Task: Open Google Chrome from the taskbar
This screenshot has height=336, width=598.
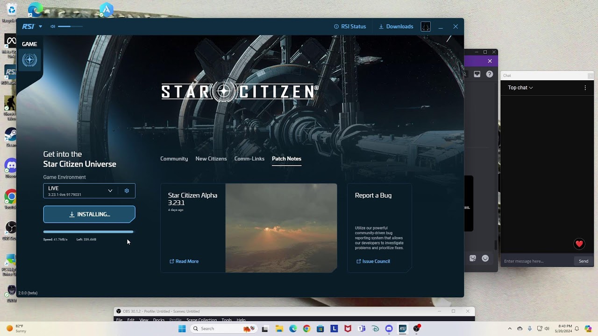Action: [306, 329]
